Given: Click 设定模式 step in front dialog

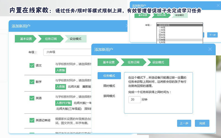Looking at the screenshot, I should point(158,62).
